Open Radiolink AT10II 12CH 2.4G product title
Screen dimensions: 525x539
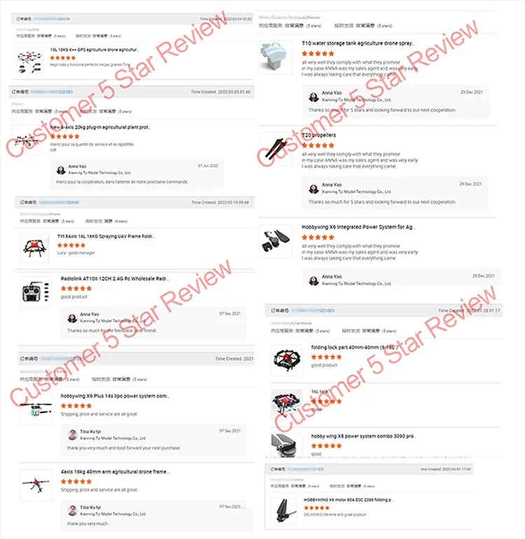click(115, 279)
